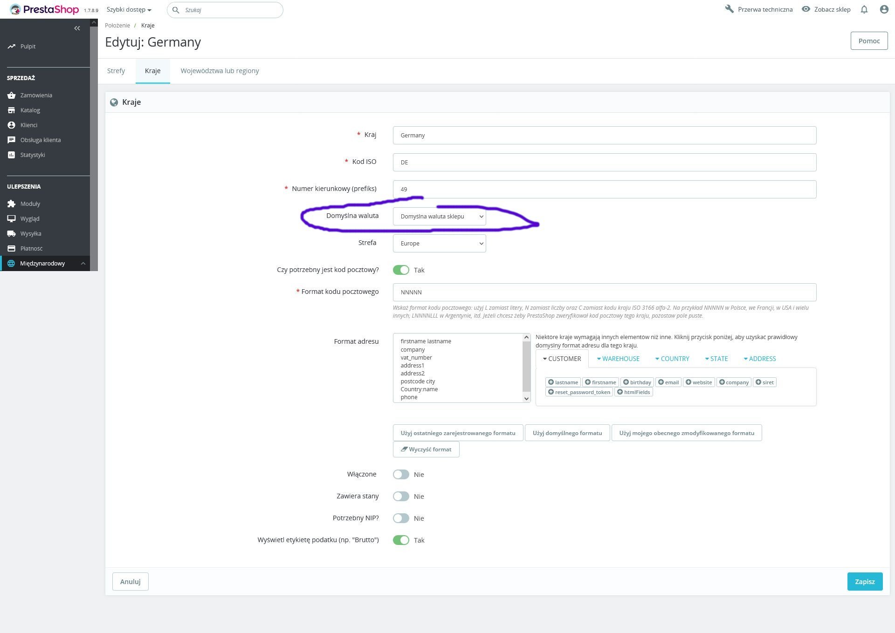Expand the Szybki dostęp menu
The image size is (895, 633).
click(129, 9)
